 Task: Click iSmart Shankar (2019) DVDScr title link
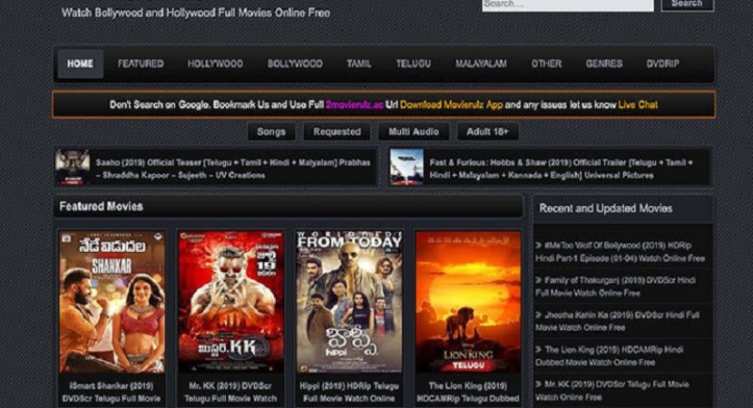[112, 393]
